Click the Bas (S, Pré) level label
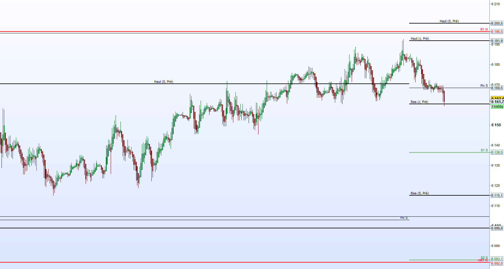 (x=420, y=193)
